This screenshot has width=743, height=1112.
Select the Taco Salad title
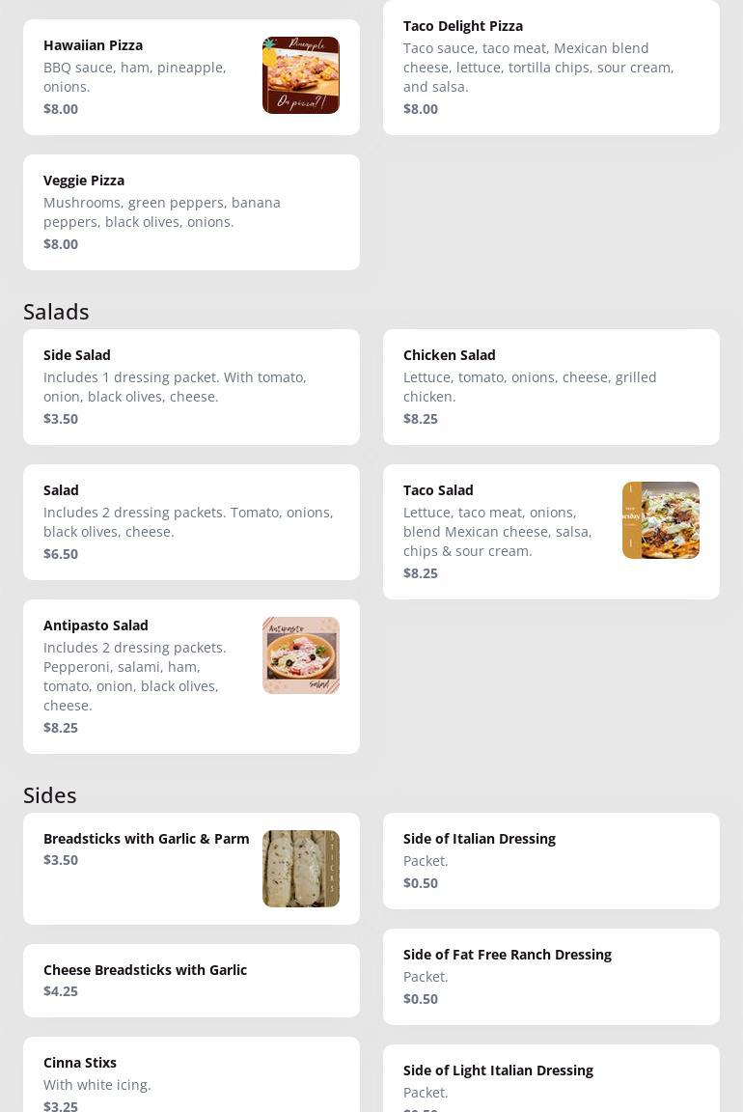point(438,490)
